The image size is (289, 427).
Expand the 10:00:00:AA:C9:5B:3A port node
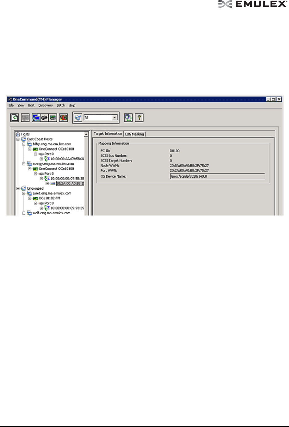[41, 159]
